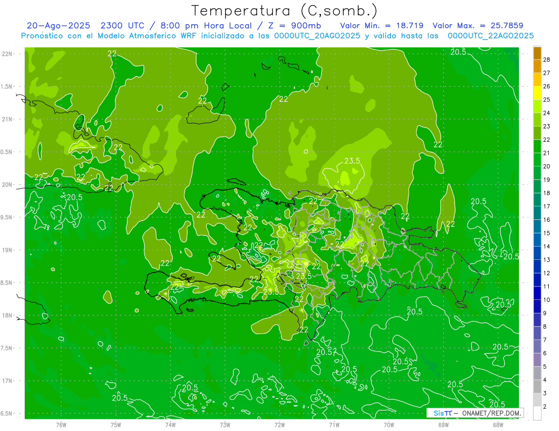Click the valid-until time "0000UTC_22AGO2025"
Screen dimensions: 559x431
pos(491,36)
